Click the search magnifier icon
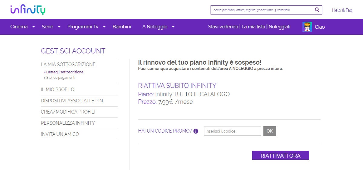Image resolution: width=363 pixels, height=170 pixels. coord(317,10)
